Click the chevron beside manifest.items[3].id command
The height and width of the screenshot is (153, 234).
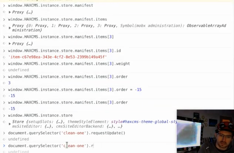point(4,50)
